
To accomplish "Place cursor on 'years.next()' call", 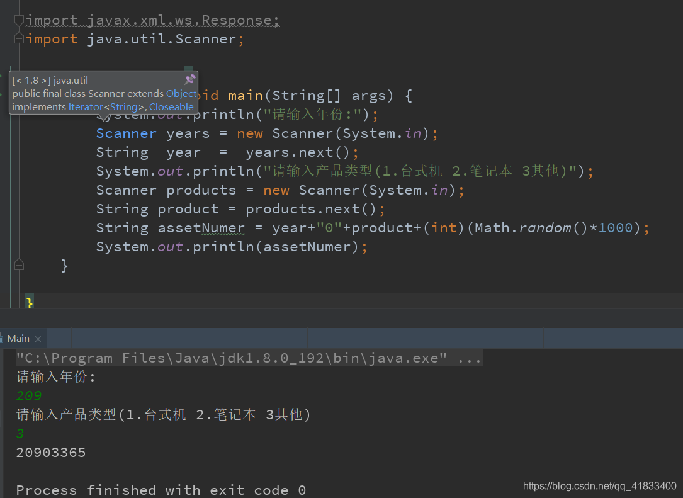I will click(x=298, y=152).
